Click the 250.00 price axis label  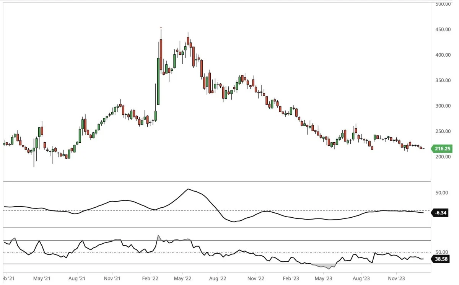(x=443, y=131)
